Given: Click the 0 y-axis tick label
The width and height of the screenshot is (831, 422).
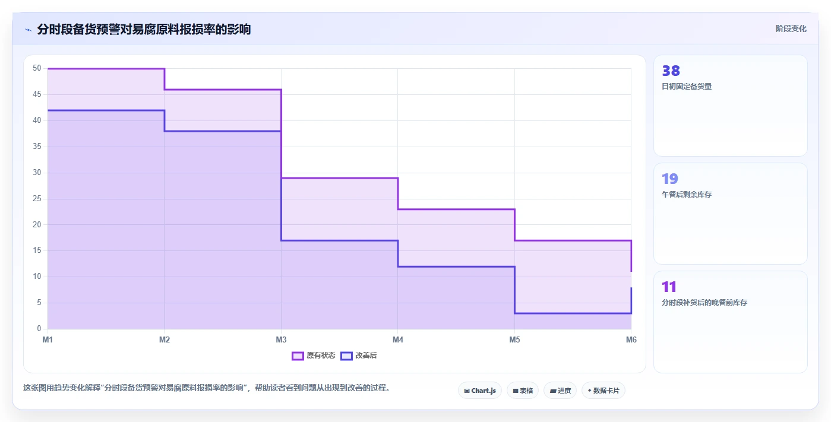Looking at the screenshot, I should [39, 329].
